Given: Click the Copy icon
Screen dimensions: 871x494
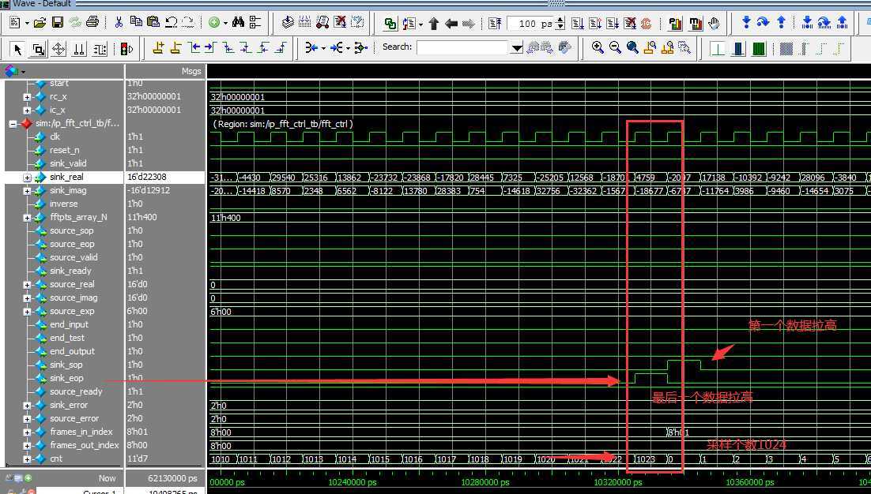Looking at the screenshot, I should [x=135, y=22].
